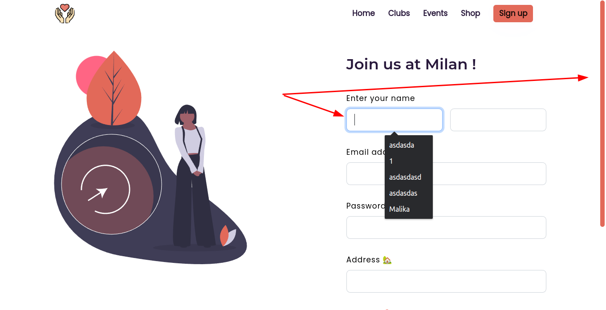The image size is (606, 310).
Task: Click the first name input field
Action: [394, 120]
